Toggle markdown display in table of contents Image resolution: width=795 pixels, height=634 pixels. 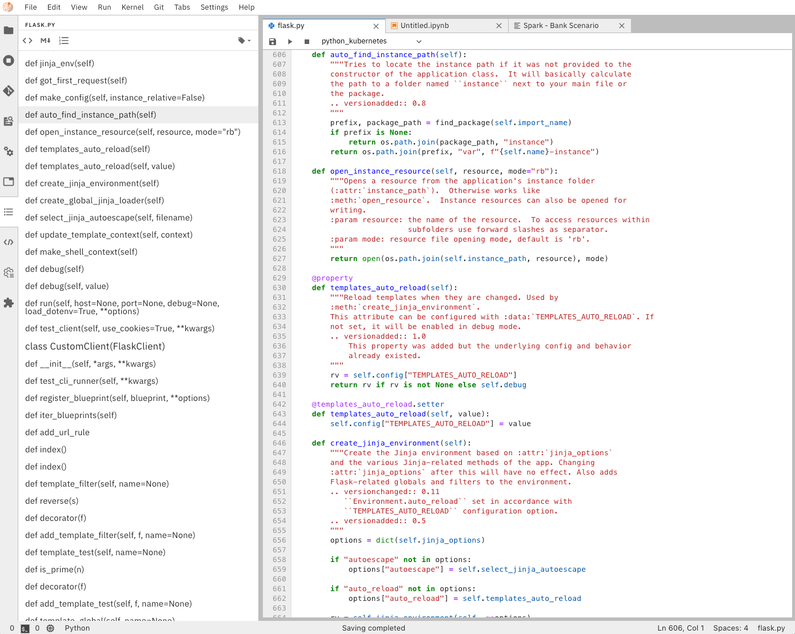tap(46, 41)
